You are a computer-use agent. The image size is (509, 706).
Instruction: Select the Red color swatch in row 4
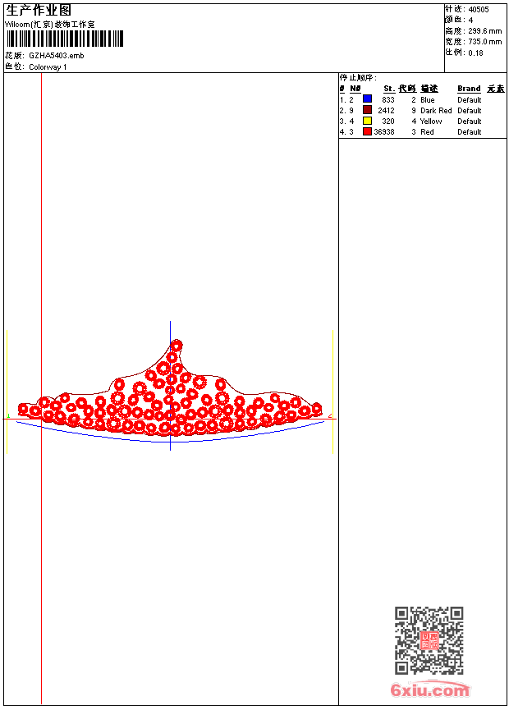point(367,131)
